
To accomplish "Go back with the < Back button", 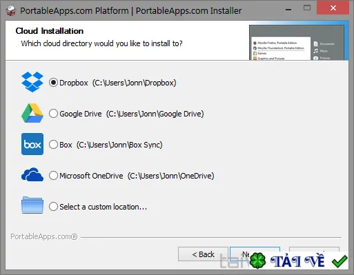I will point(203,254).
